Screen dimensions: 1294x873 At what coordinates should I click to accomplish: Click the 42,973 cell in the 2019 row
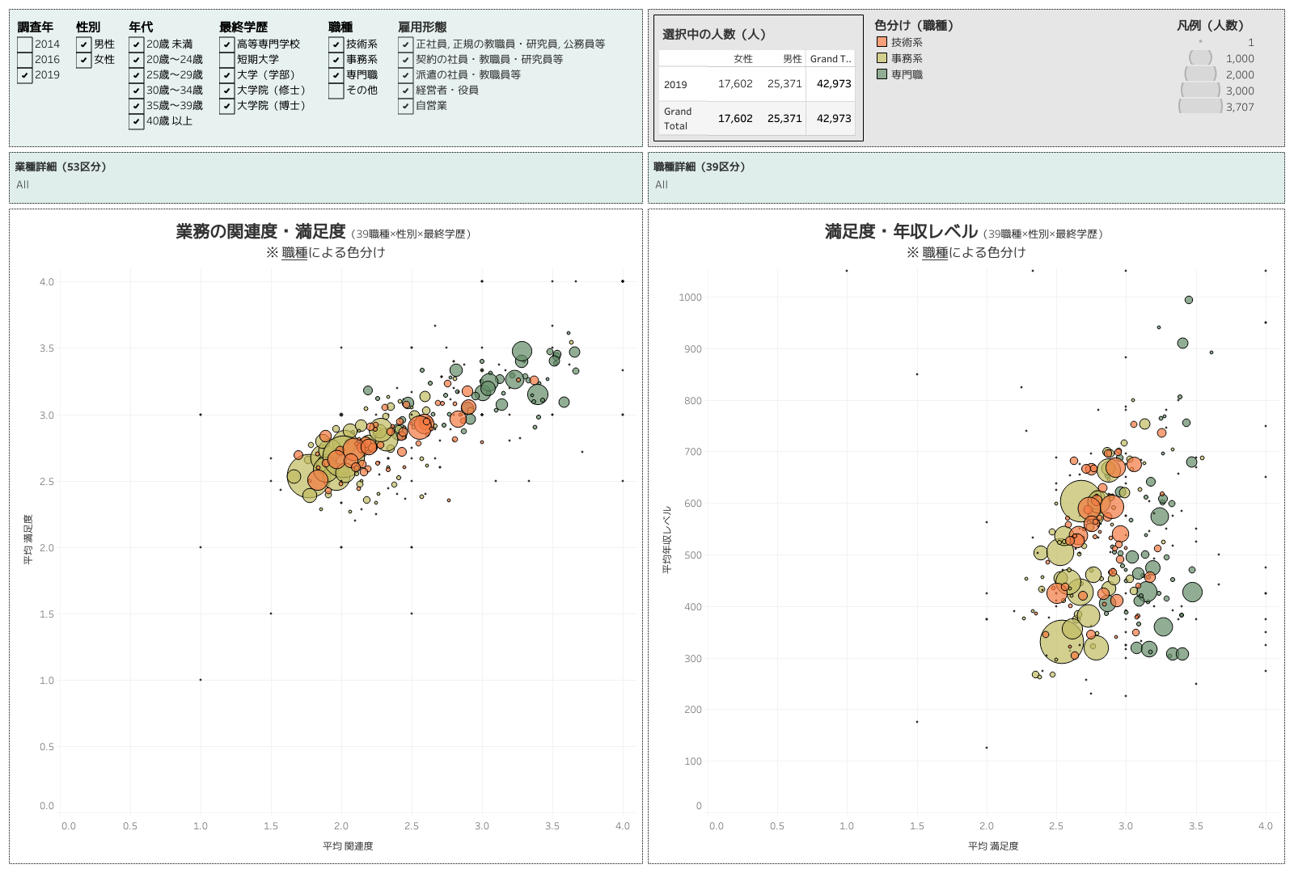pos(834,84)
